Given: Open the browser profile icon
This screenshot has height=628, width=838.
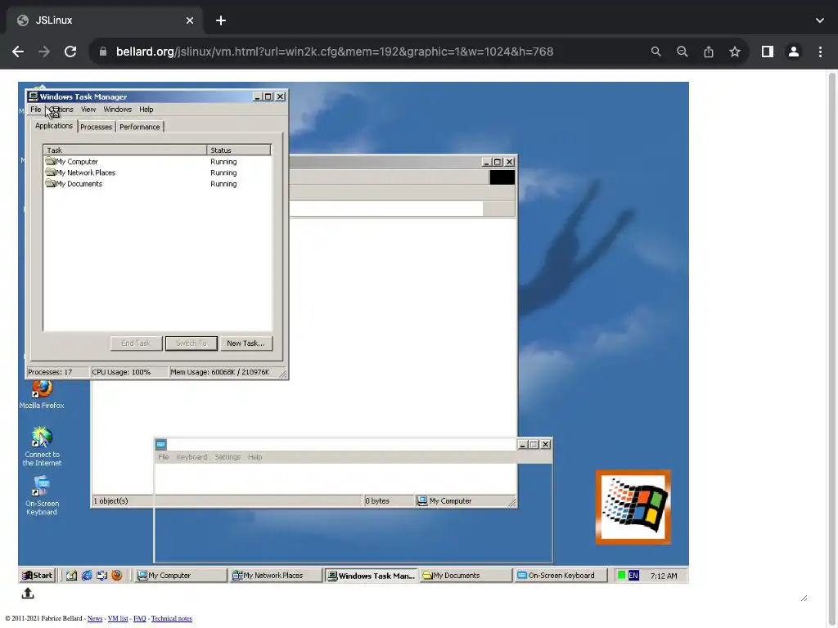Looking at the screenshot, I should pyautogui.click(x=794, y=52).
